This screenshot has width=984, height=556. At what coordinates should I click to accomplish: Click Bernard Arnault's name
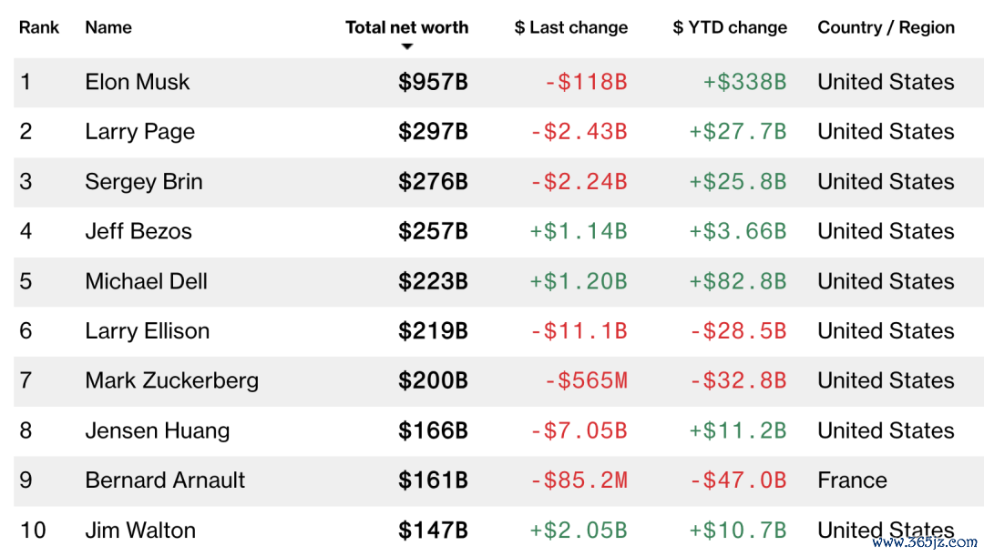coord(165,480)
